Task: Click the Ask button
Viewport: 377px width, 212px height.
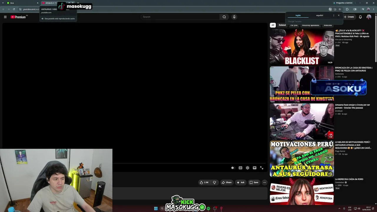Action: (240, 183)
